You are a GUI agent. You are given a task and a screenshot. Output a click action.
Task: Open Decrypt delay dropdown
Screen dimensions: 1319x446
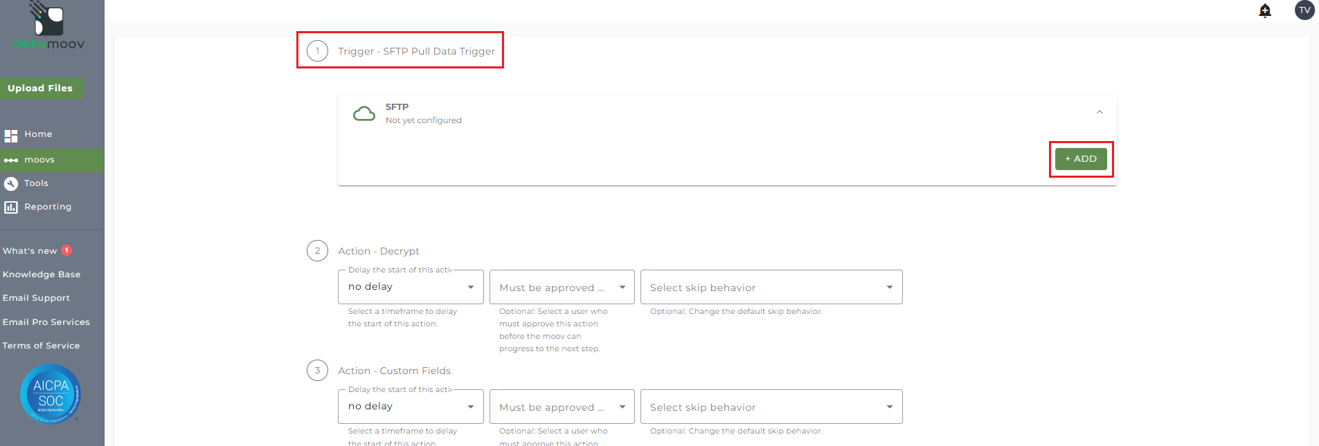(411, 287)
